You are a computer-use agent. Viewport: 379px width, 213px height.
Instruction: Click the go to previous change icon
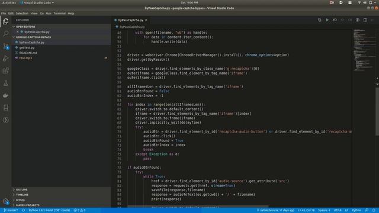[x=335, y=20]
